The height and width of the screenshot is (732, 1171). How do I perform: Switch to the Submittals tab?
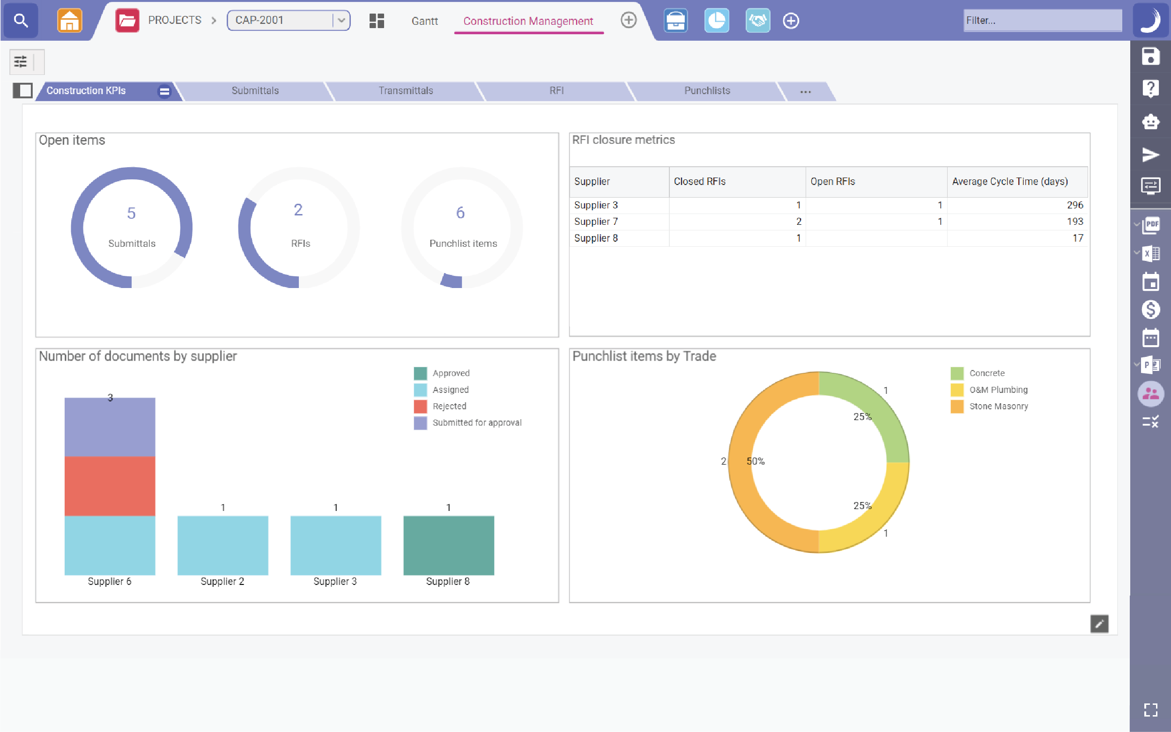point(255,90)
